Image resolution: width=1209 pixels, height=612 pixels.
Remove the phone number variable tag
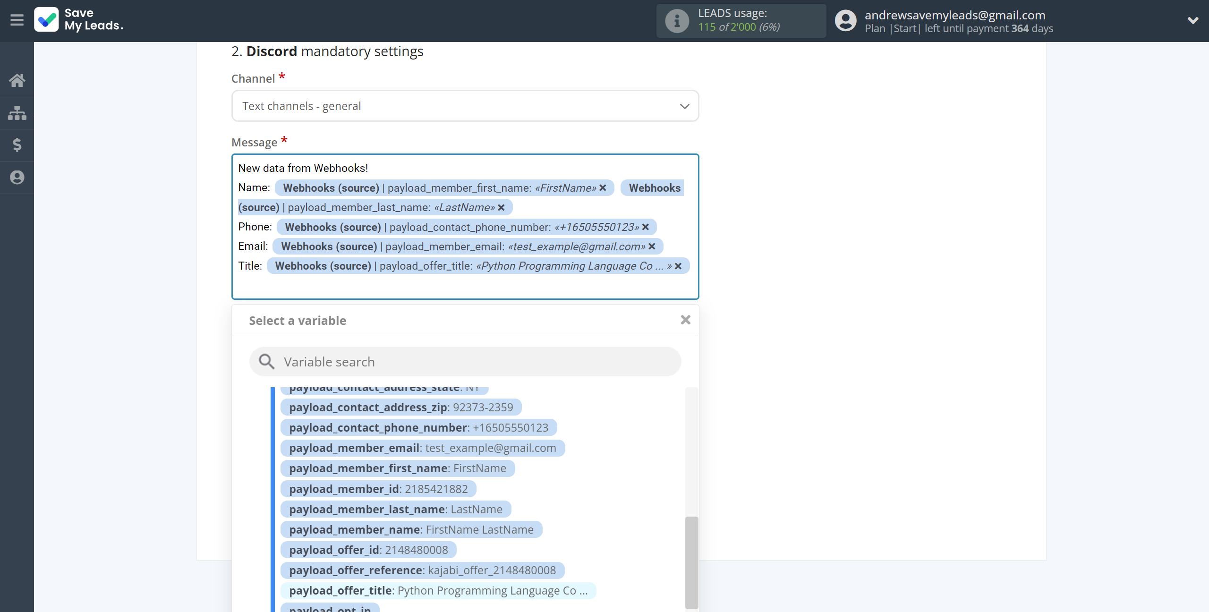pos(646,227)
